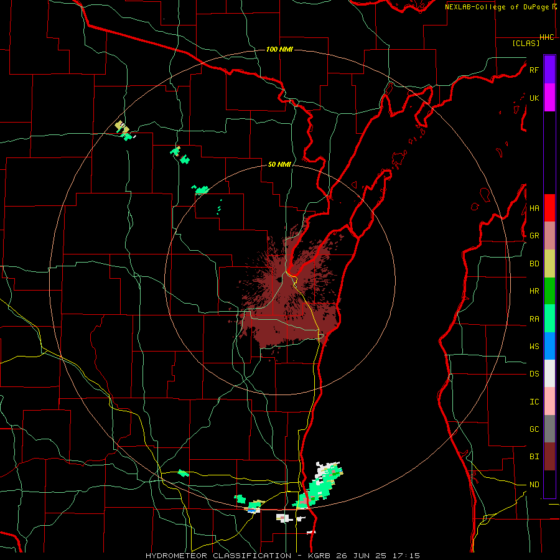Click the GC gray legend swatch

[549, 429]
